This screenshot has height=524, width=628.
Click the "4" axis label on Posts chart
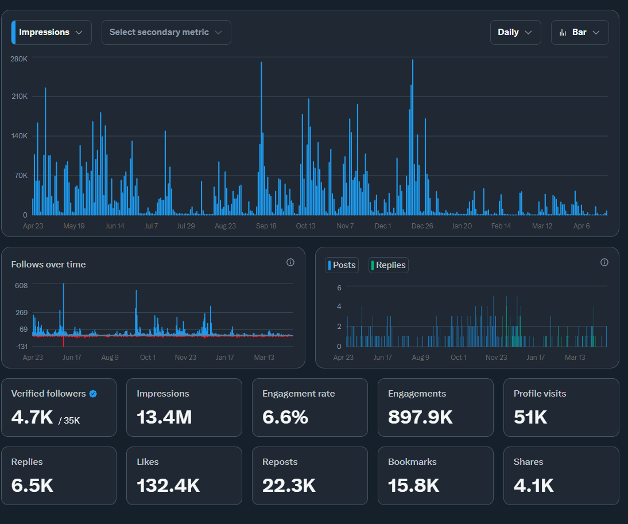click(x=339, y=306)
